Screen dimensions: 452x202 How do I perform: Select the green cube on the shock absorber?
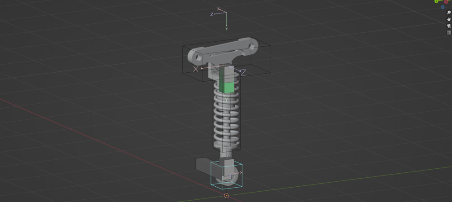pyautogui.click(x=226, y=87)
